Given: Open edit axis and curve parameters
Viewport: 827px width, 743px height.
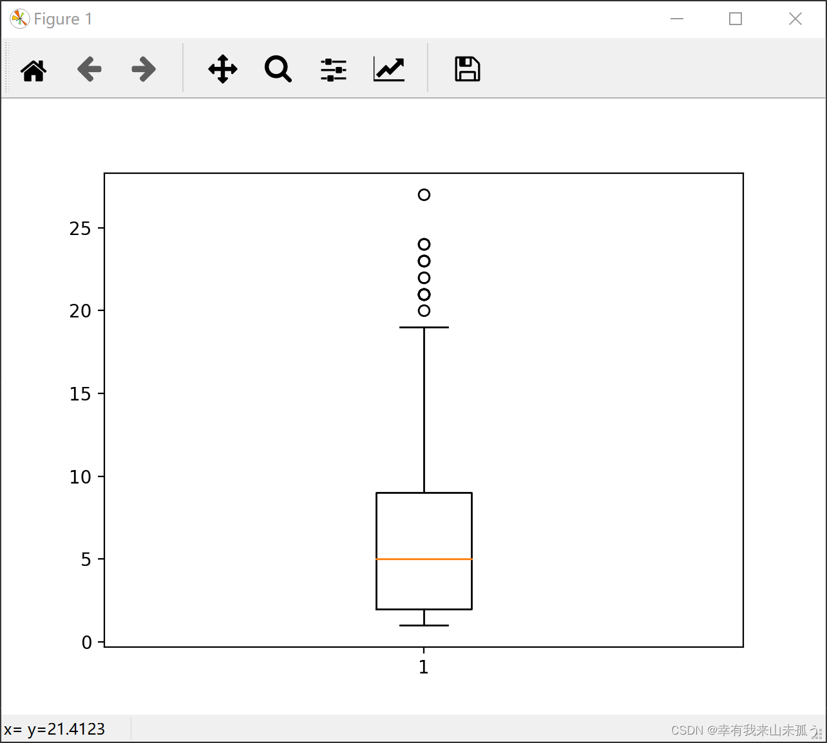Looking at the screenshot, I should [x=389, y=70].
